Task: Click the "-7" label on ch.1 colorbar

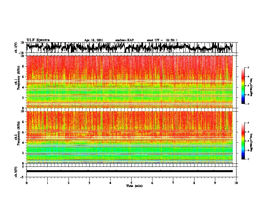Action: tap(248, 104)
